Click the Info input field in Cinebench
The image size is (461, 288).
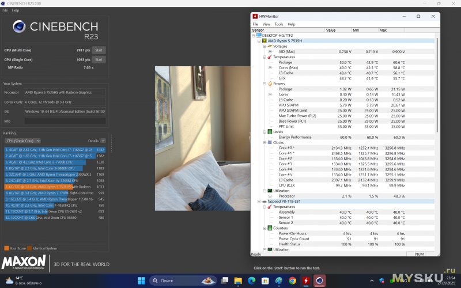(x=65, y=121)
